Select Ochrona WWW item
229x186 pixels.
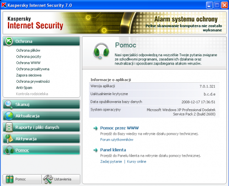(x=28, y=63)
